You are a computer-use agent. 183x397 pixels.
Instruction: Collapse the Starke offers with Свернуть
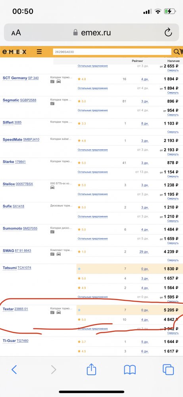[x=173, y=177]
